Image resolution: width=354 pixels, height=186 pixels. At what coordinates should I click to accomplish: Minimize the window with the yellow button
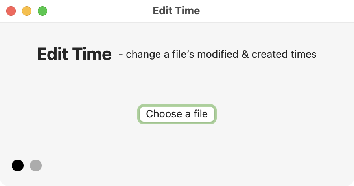[27, 11]
